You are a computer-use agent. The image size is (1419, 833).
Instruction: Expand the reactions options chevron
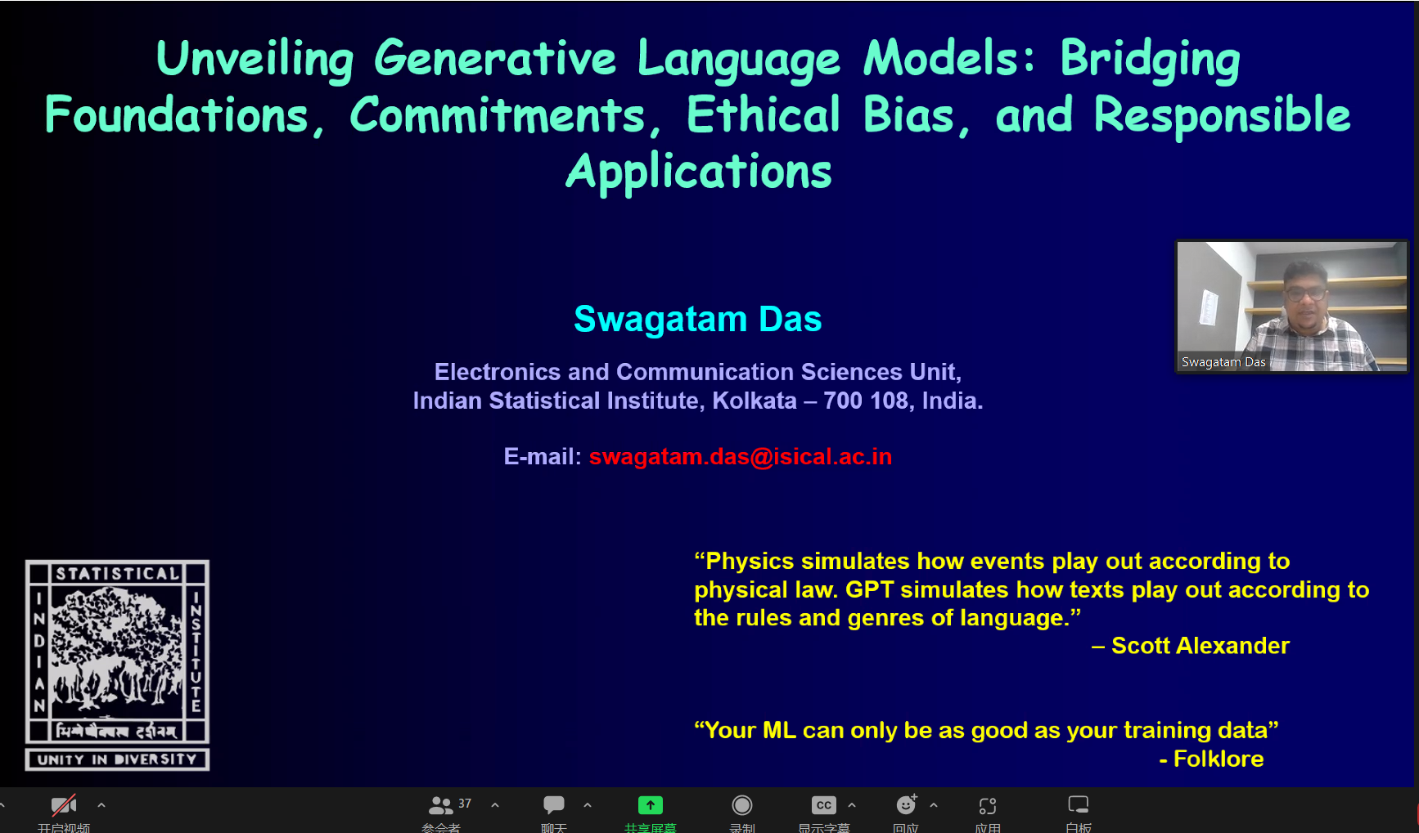(x=934, y=805)
